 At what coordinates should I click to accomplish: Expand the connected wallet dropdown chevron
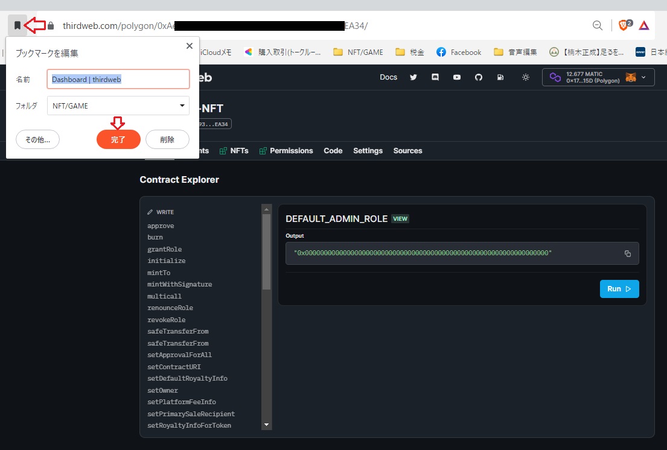(x=643, y=77)
